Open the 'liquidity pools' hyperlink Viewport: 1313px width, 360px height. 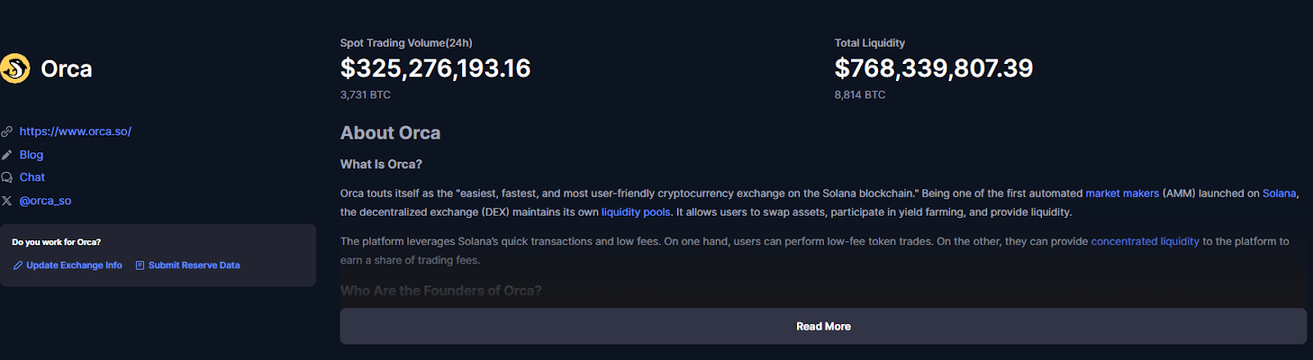[635, 212]
